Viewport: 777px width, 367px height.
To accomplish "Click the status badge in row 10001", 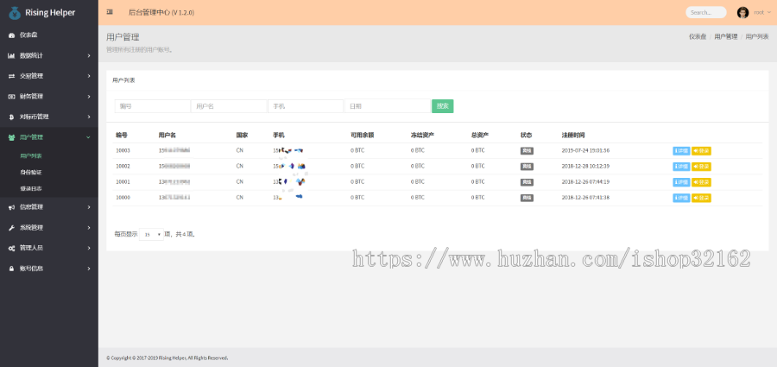I will pos(527,182).
